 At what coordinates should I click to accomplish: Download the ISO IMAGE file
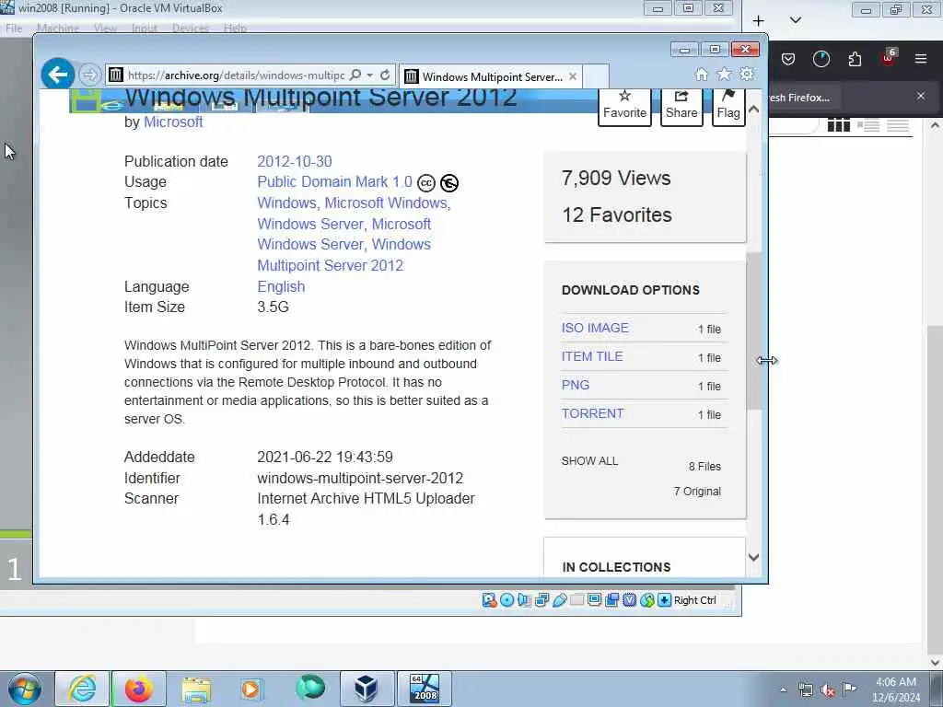(x=595, y=329)
